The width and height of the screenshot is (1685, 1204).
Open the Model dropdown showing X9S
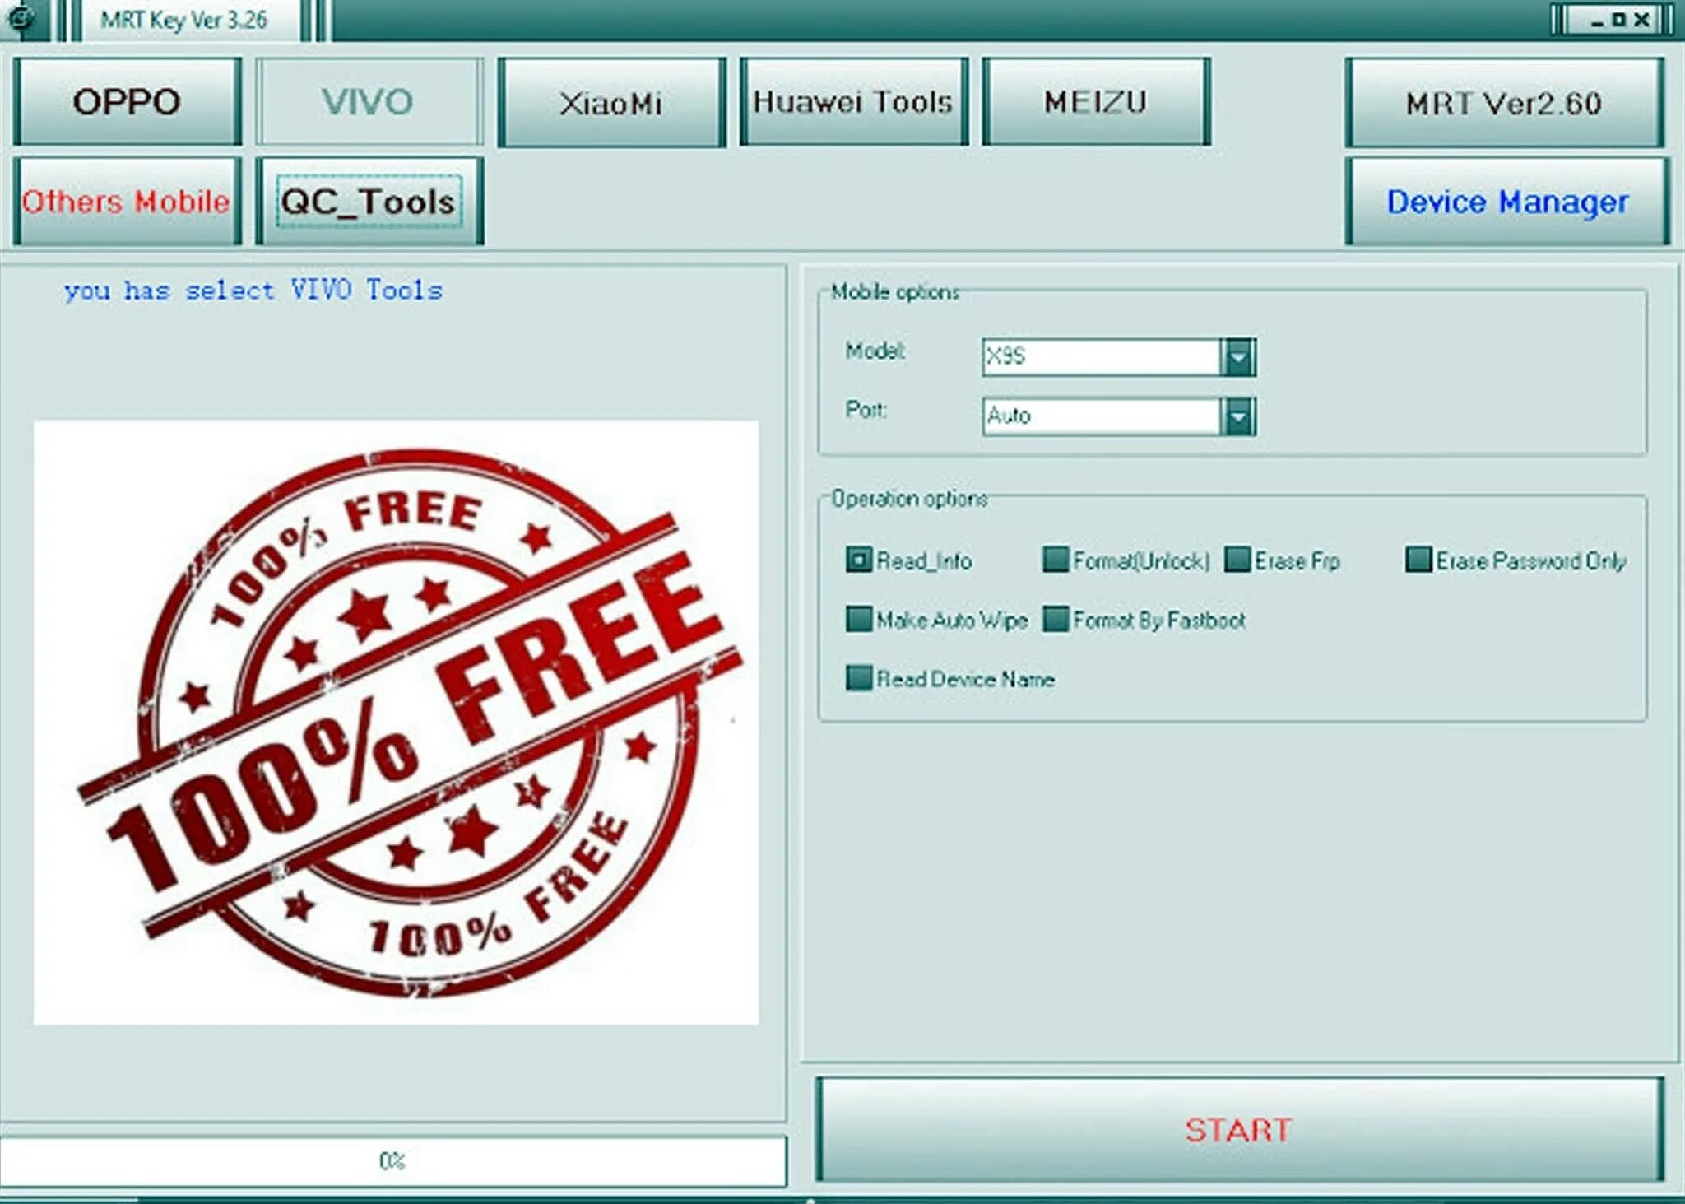point(1239,356)
